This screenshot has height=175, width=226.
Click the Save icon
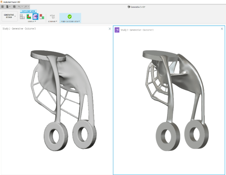pyautogui.click(x=14, y=7)
